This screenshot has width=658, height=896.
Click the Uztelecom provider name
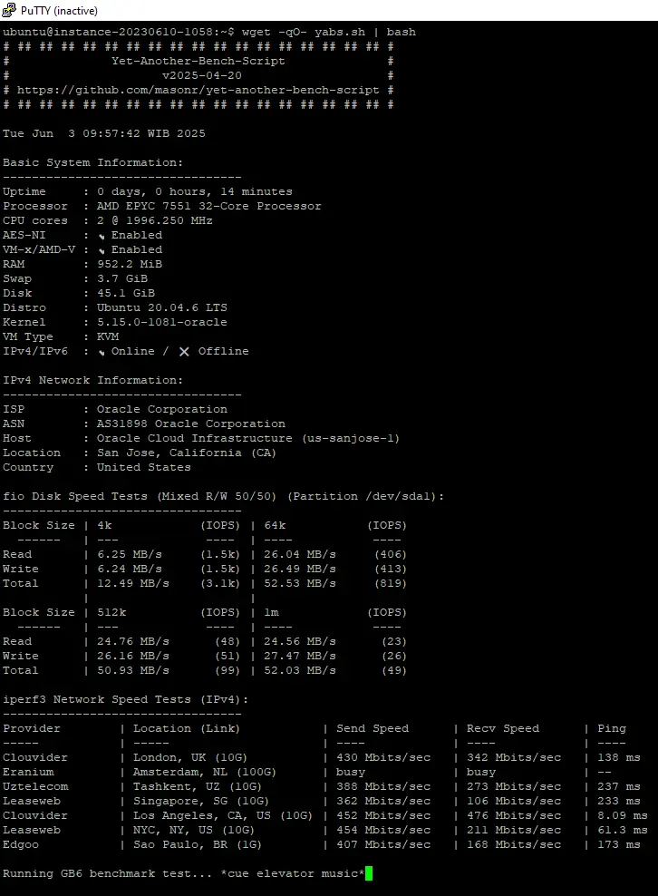pyautogui.click(x=35, y=786)
